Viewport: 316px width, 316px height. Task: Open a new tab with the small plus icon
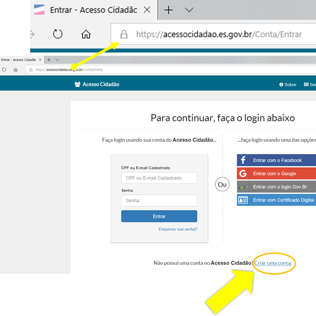tap(49, 59)
